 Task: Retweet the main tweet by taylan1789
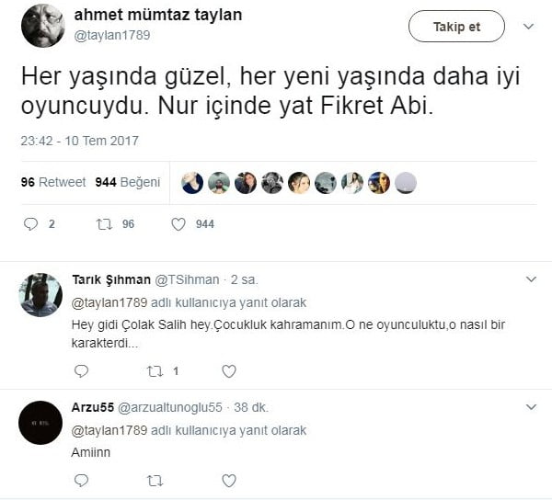(104, 223)
